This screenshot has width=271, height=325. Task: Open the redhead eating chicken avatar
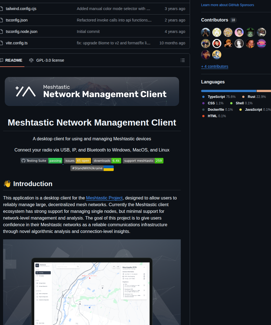click(228, 44)
